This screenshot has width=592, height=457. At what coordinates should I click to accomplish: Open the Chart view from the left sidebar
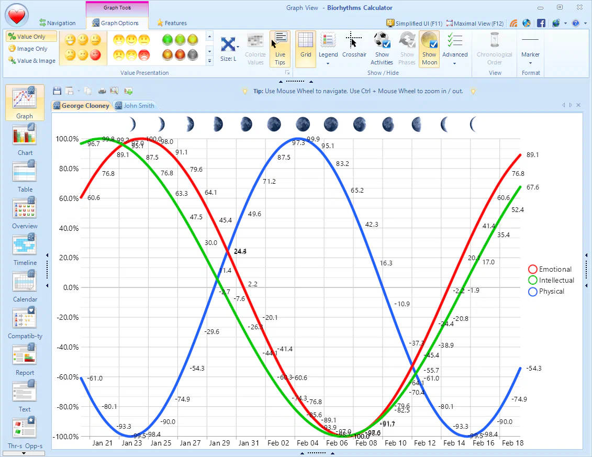click(24, 137)
